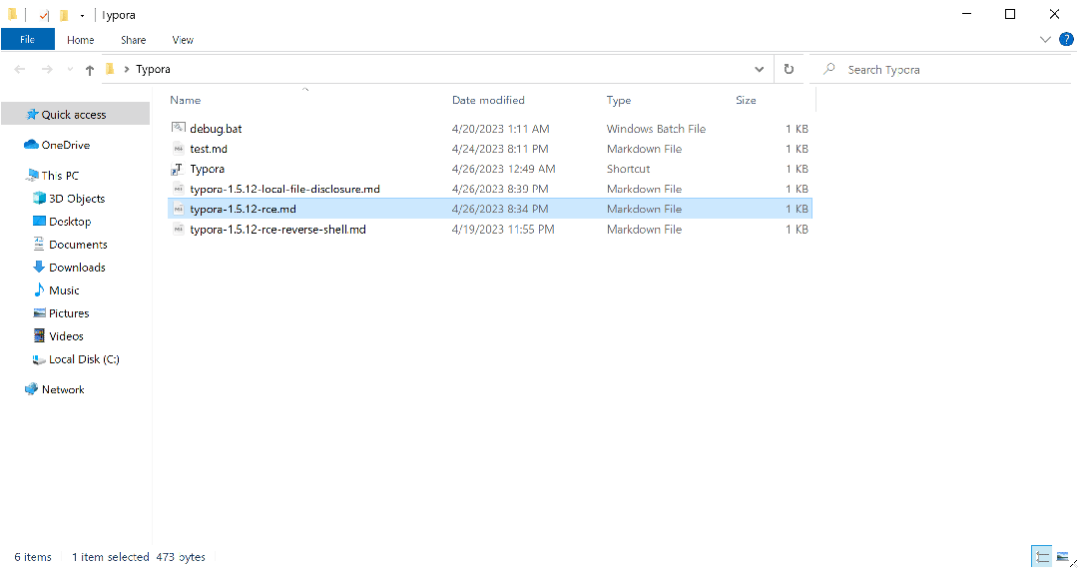The image size is (1079, 569).
Task: Click the Pictures icon in sidebar
Action: coord(39,313)
